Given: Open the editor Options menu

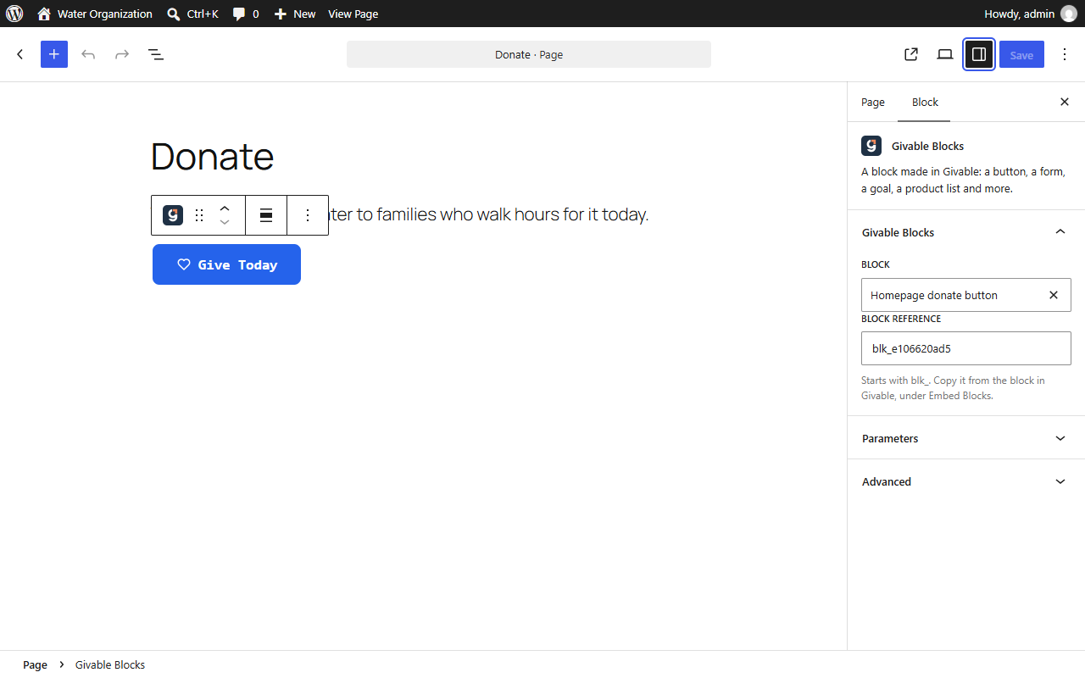Looking at the screenshot, I should (1065, 54).
